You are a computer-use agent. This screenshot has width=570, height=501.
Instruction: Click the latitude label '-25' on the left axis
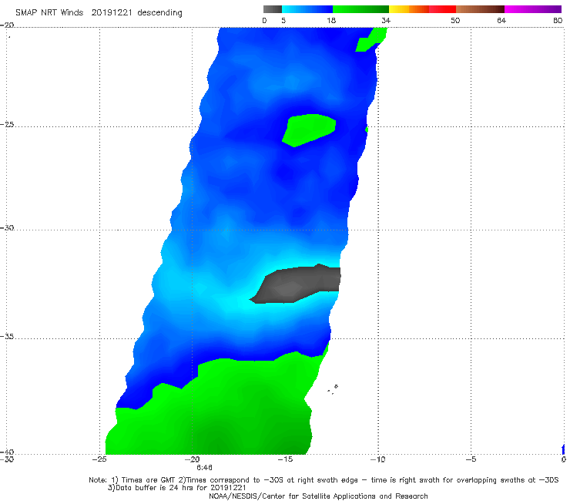tap(7, 124)
